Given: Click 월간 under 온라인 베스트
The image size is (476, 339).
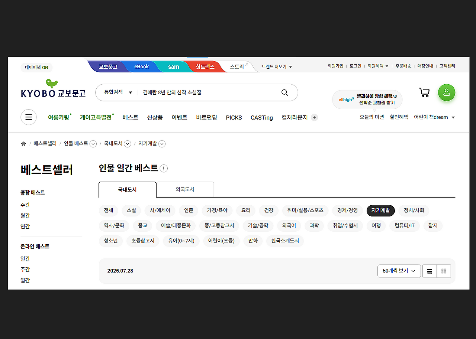Looking at the screenshot, I should [25, 280].
